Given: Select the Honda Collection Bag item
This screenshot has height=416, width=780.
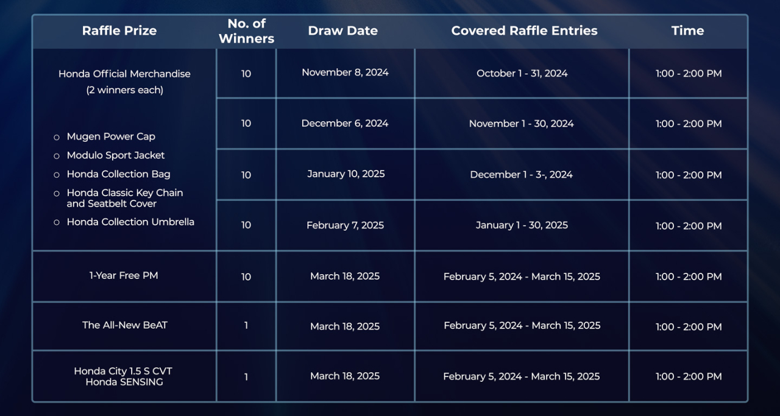Looking at the screenshot, I should click(x=118, y=174).
